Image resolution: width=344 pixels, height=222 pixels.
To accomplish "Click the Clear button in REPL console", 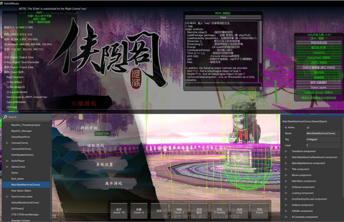I will 223,18.
